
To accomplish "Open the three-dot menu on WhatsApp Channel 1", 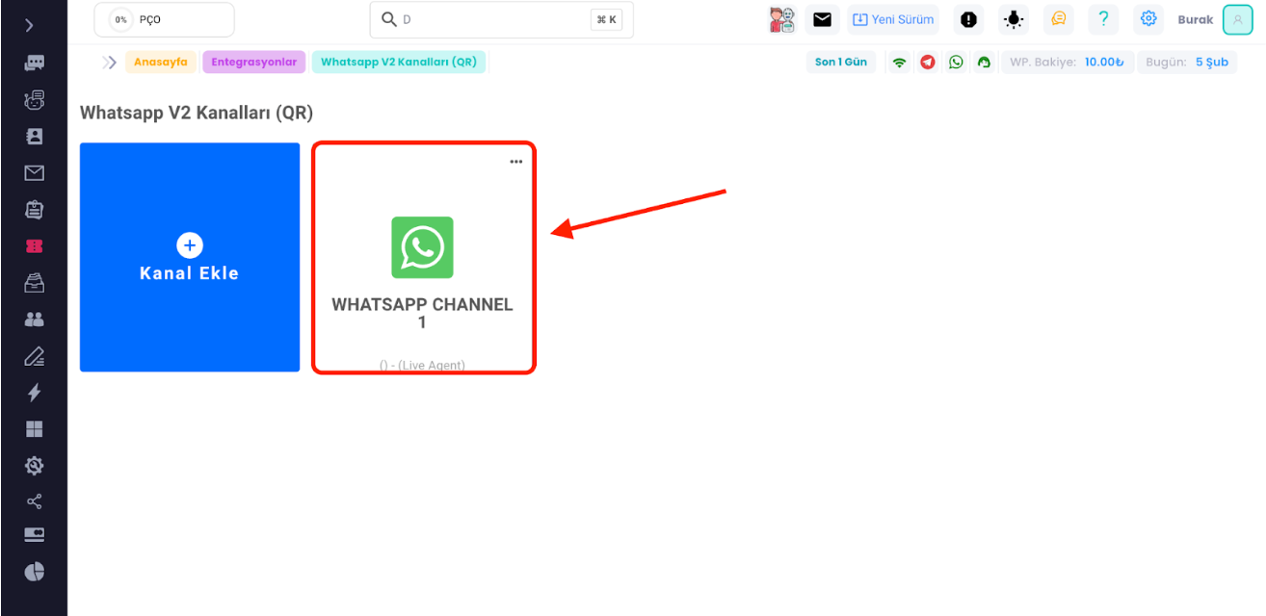I will tap(516, 162).
